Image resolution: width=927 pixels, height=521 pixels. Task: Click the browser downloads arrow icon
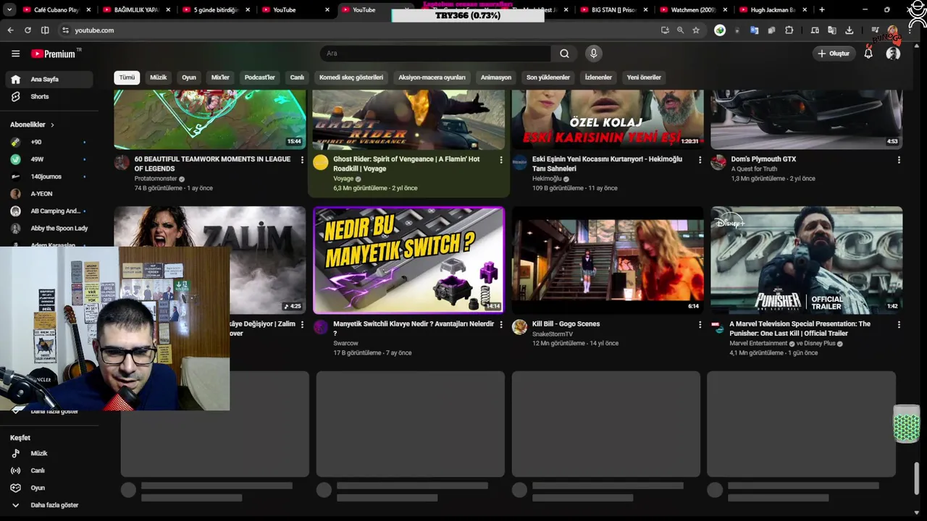(849, 30)
